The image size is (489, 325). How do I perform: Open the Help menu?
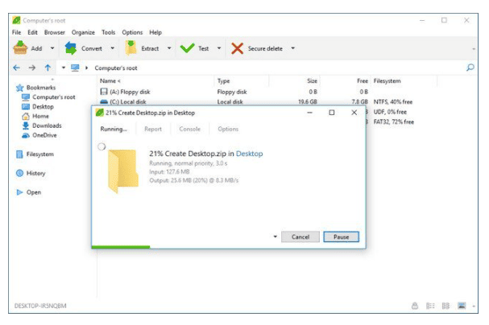155,32
